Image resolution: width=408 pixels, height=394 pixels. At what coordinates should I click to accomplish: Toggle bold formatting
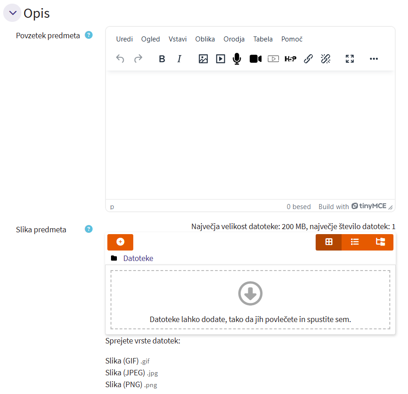pos(161,59)
